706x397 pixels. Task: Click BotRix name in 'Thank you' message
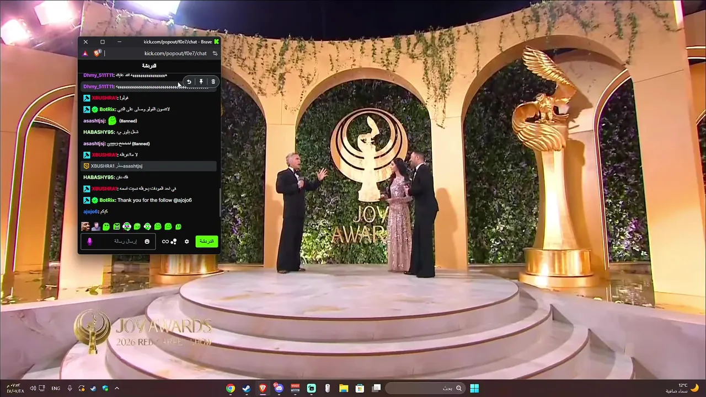[107, 200]
